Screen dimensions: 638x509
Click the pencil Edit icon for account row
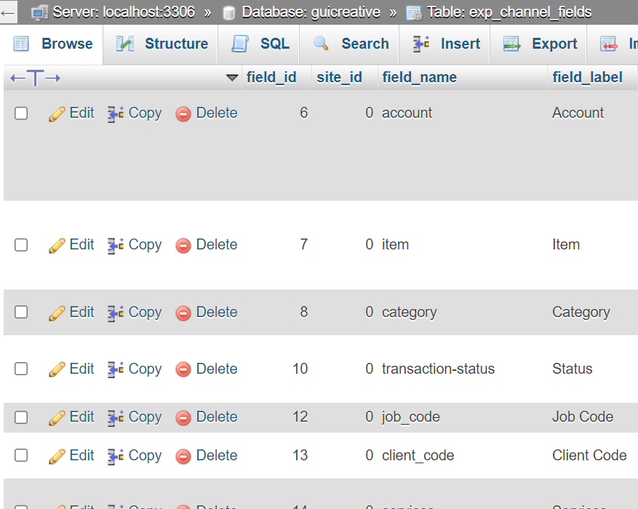[x=57, y=113]
